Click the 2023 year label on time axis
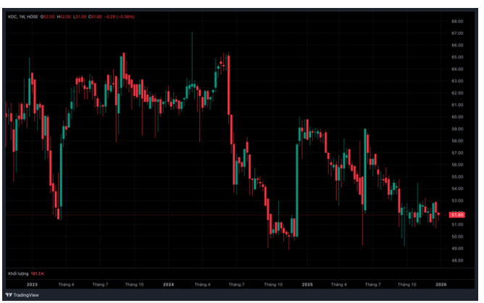 [32, 284]
